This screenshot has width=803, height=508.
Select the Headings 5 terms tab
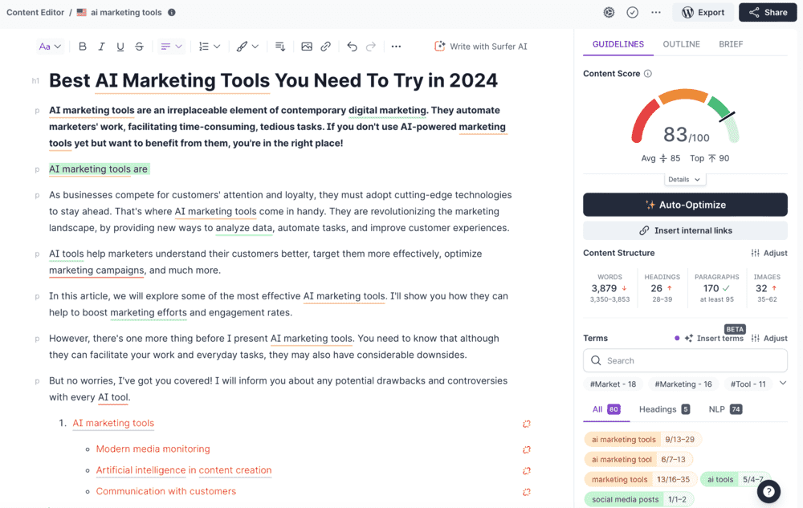[664, 409]
